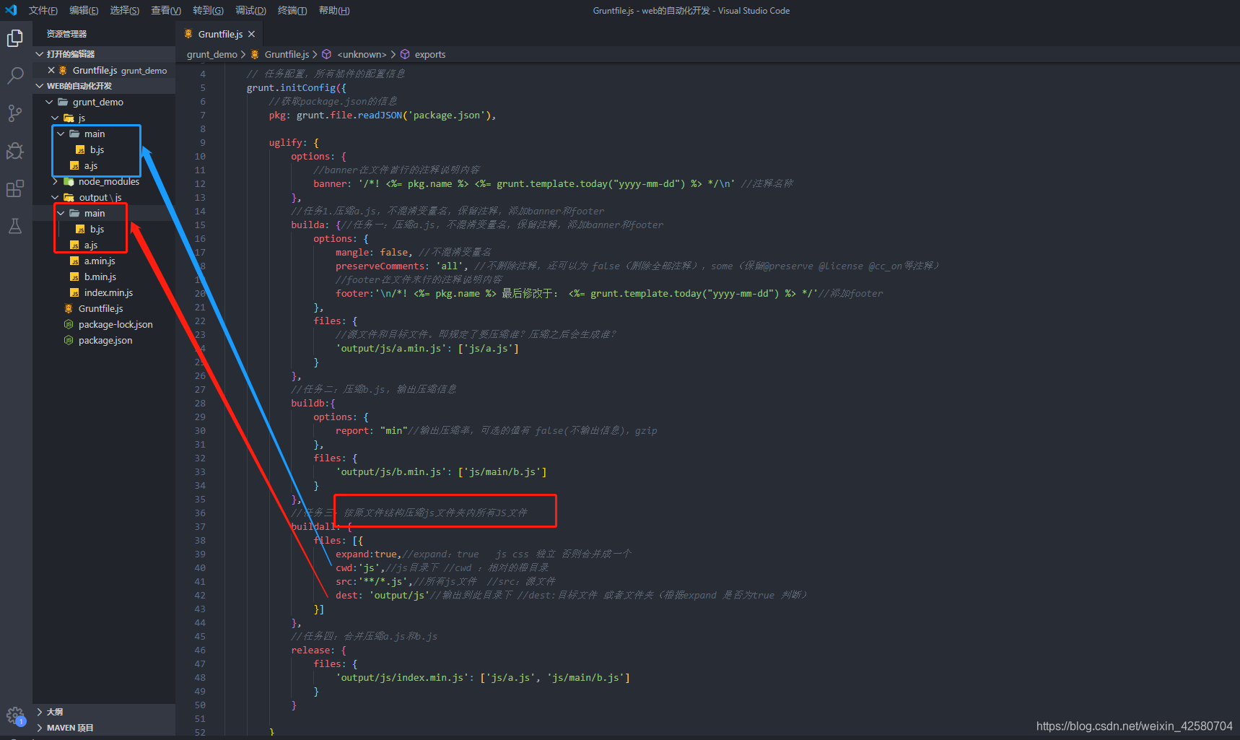Image resolution: width=1240 pixels, height=740 pixels.
Task: Close the Gruntfile.js editor tab
Action: (x=251, y=34)
